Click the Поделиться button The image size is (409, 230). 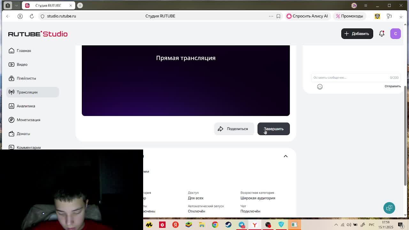click(234, 129)
